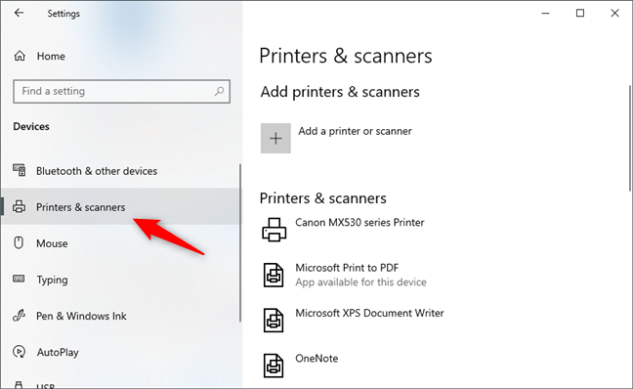
Task: Click the plus icon to add printer
Action: [275, 138]
